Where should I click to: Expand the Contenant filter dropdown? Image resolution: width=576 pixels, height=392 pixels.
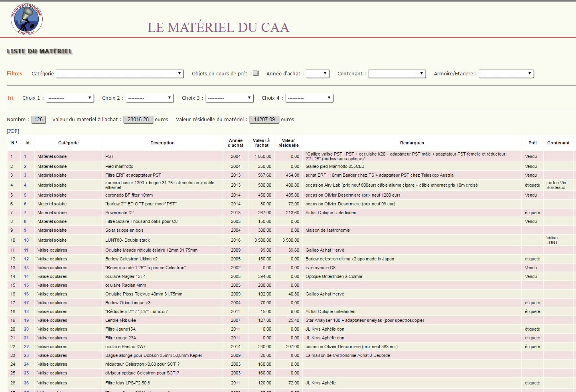tap(397, 74)
